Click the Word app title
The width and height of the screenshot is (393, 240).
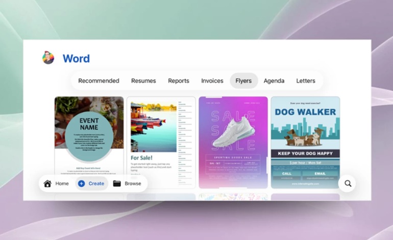tap(76, 58)
